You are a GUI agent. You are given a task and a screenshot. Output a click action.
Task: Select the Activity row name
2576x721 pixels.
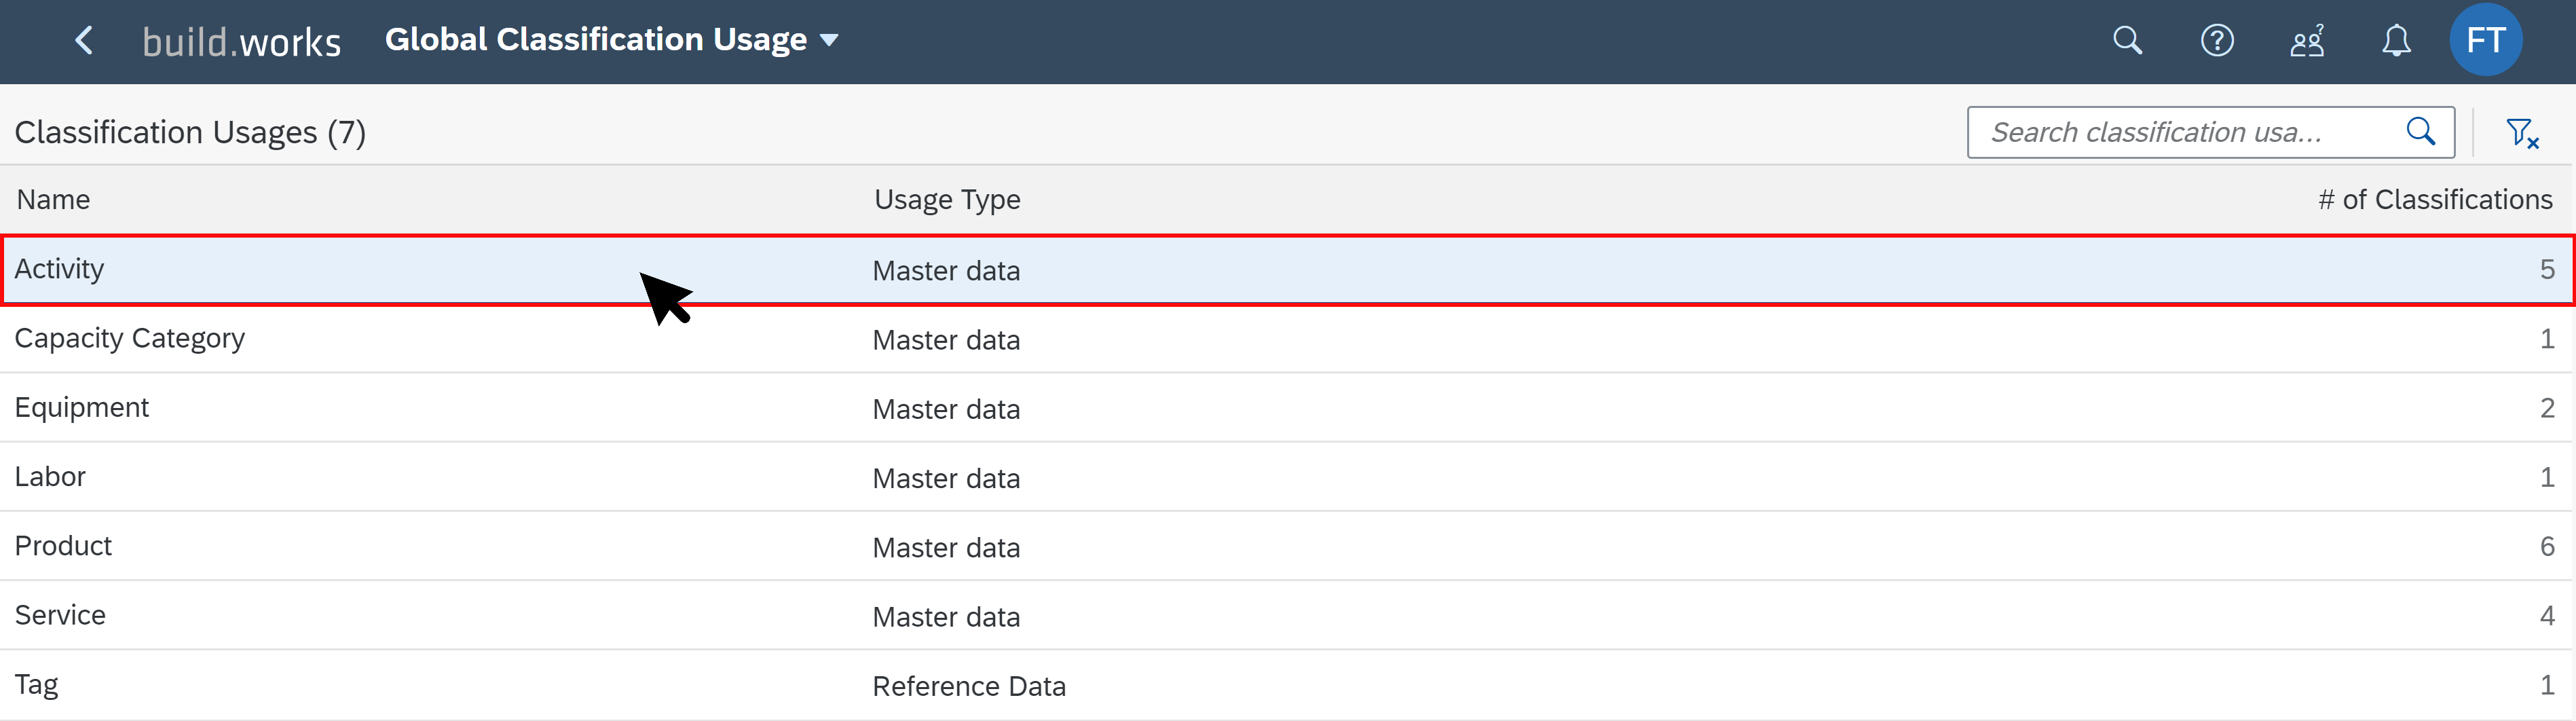click(x=59, y=269)
